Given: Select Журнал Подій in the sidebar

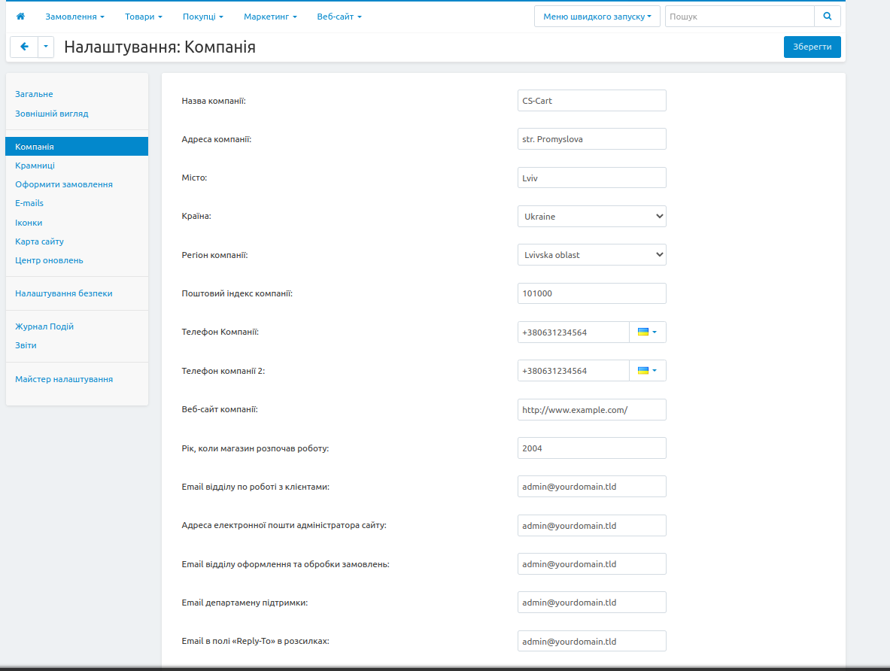Looking at the screenshot, I should click(44, 326).
